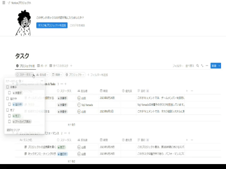Open 担当者 filter chip

42,75
